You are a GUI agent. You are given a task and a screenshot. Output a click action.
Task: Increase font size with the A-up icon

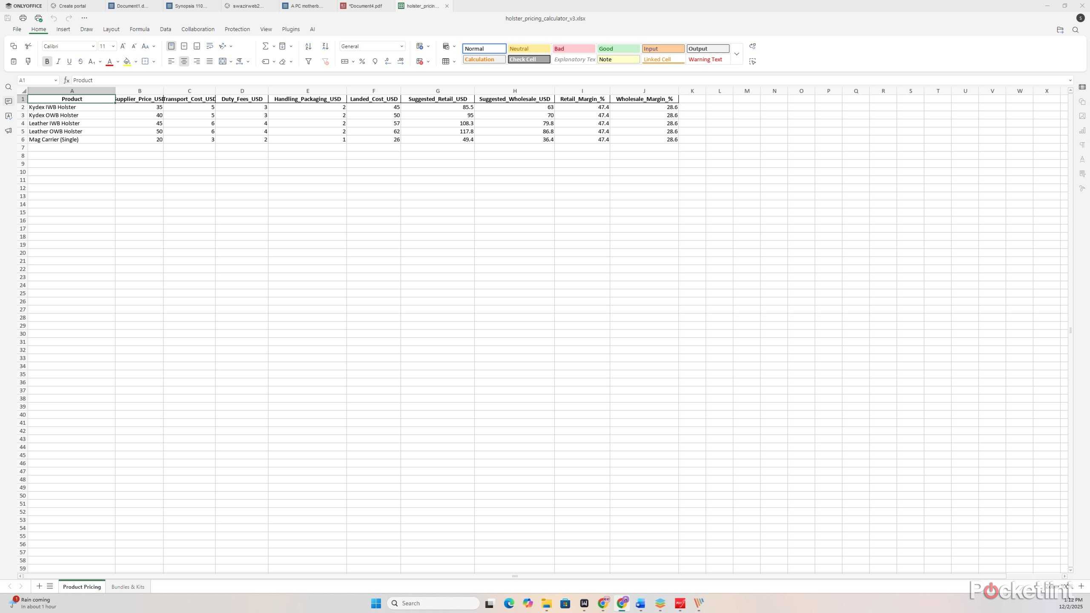123,46
